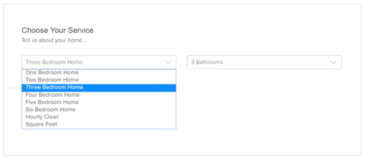Select the Square Feet option
The height and width of the screenshot is (162, 370).
tap(99, 124)
